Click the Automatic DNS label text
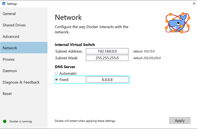The width and height of the screenshot is (197, 129). pos(68,73)
